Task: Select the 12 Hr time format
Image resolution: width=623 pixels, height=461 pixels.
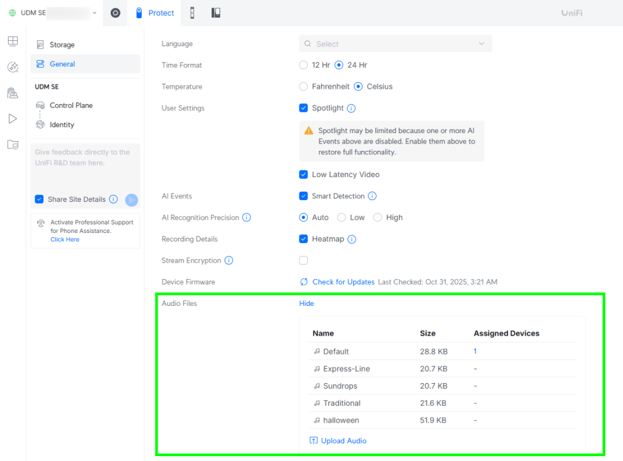Action: [x=304, y=65]
